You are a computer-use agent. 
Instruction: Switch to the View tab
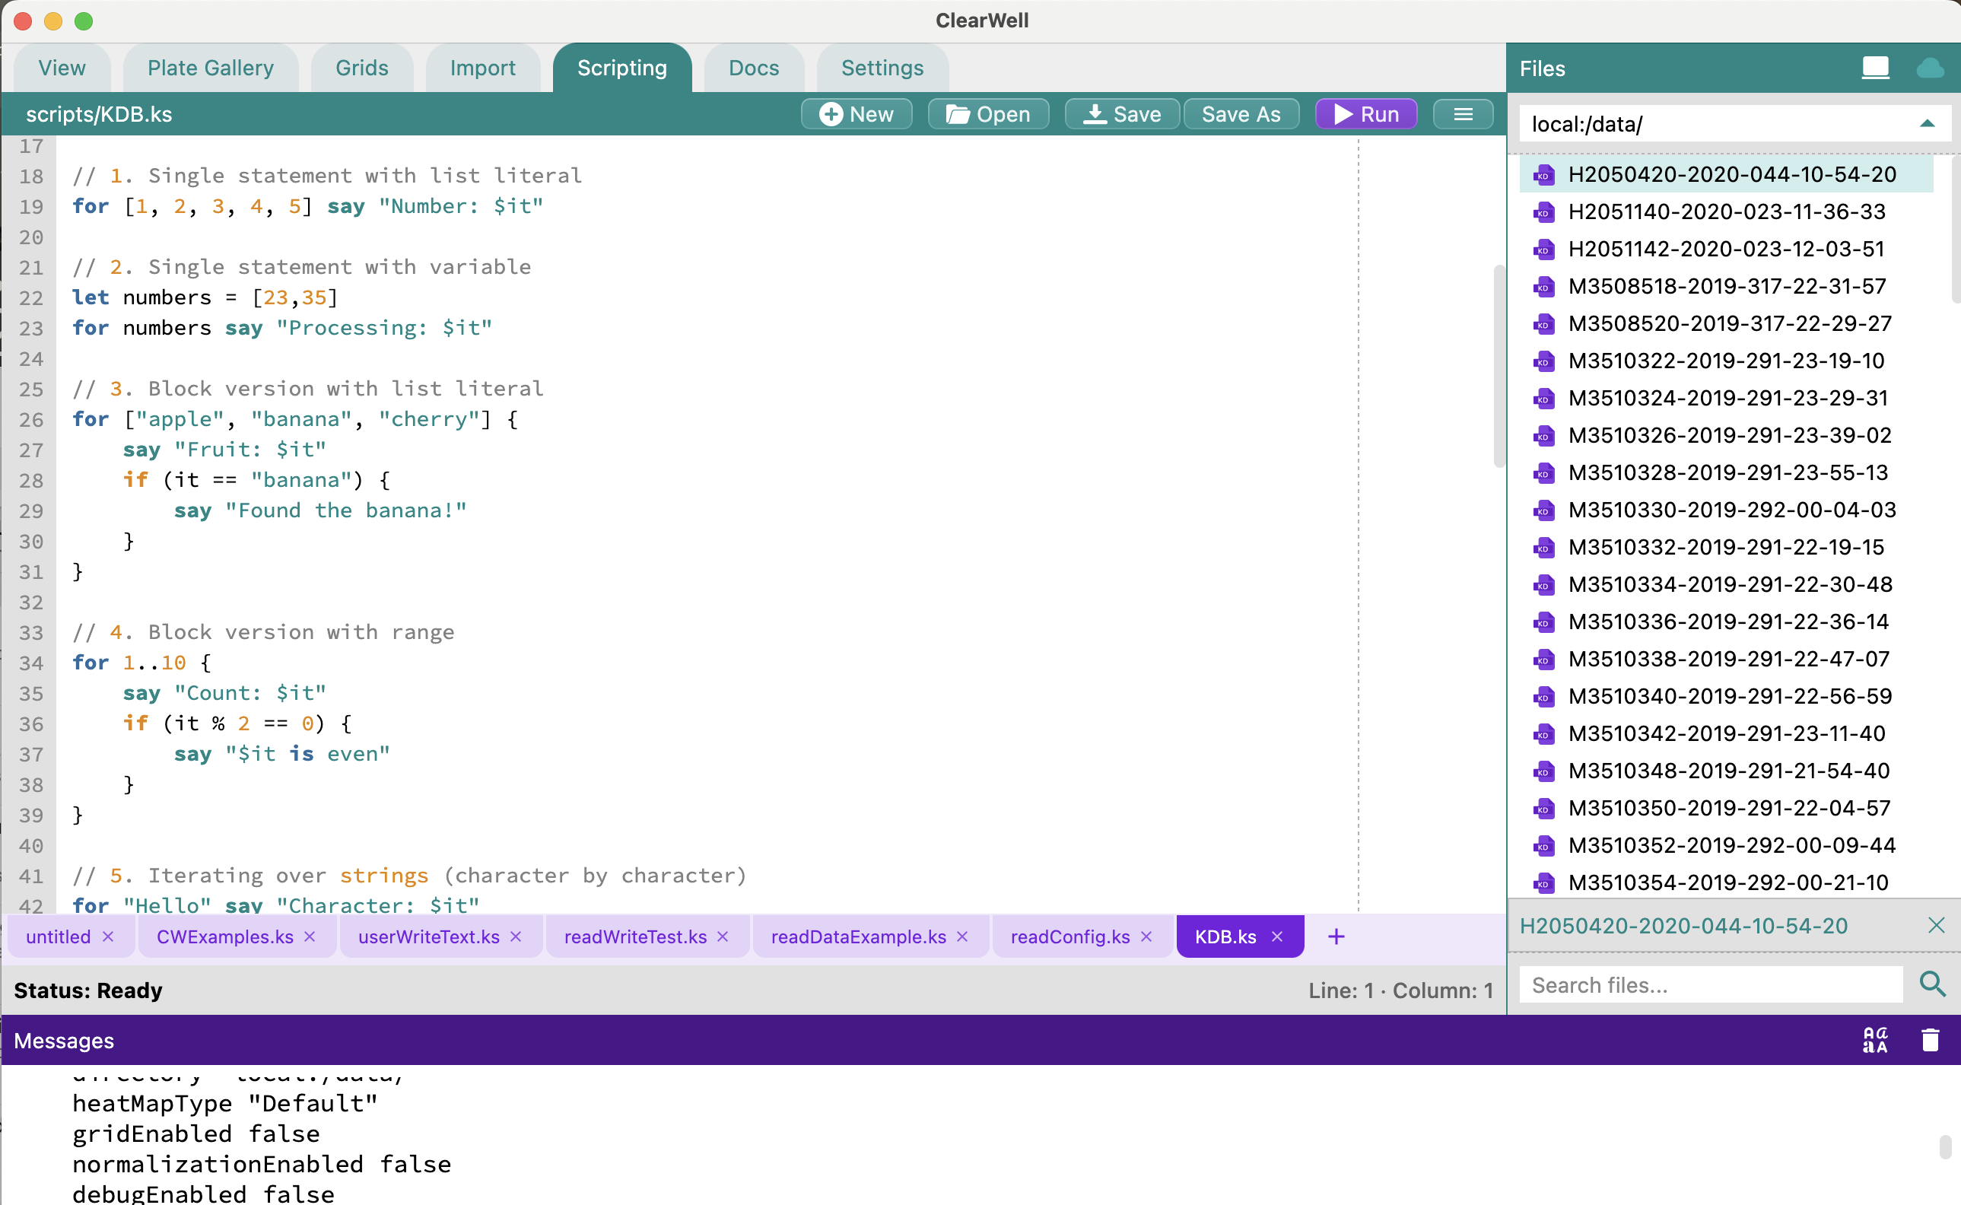pyautogui.click(x=62, y=68)
